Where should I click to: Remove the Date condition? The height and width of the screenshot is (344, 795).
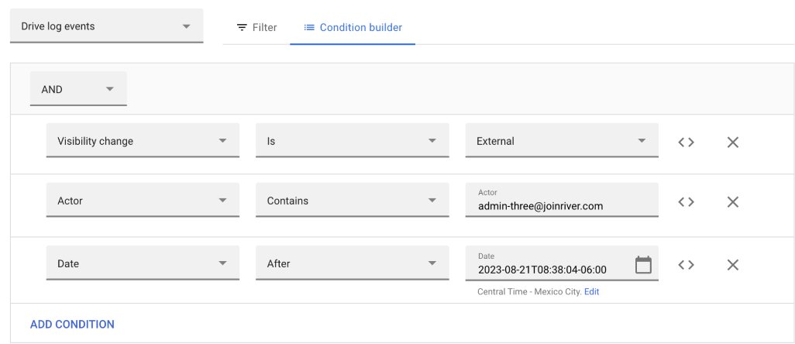733,264
